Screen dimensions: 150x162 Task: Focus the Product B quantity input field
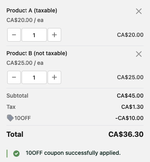[x=34, y=77]
